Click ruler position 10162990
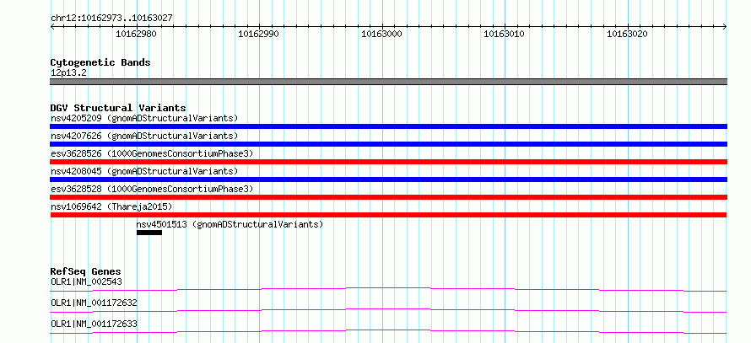 (x=259, y=34)
